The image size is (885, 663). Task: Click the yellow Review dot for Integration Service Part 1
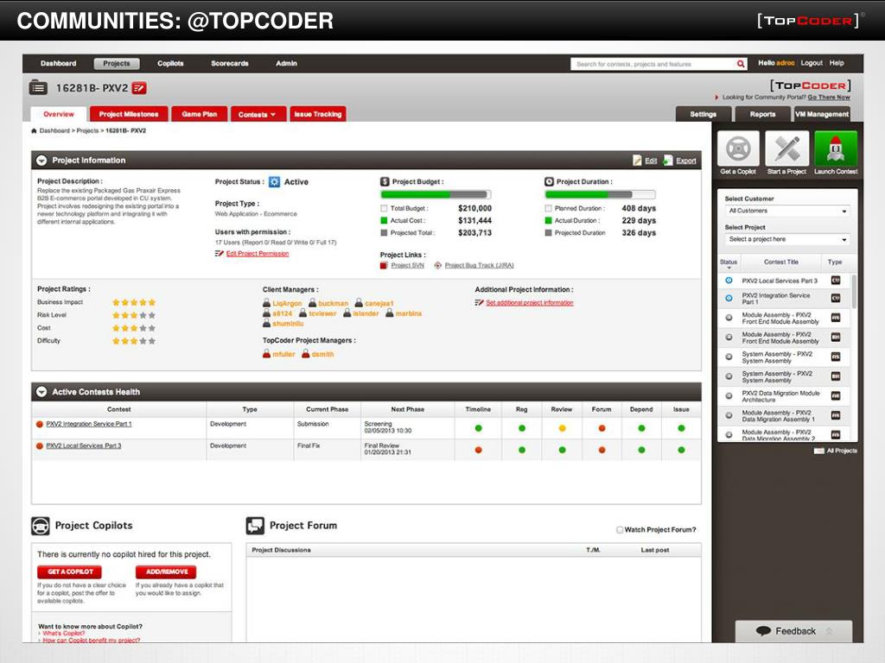(562, 428)
